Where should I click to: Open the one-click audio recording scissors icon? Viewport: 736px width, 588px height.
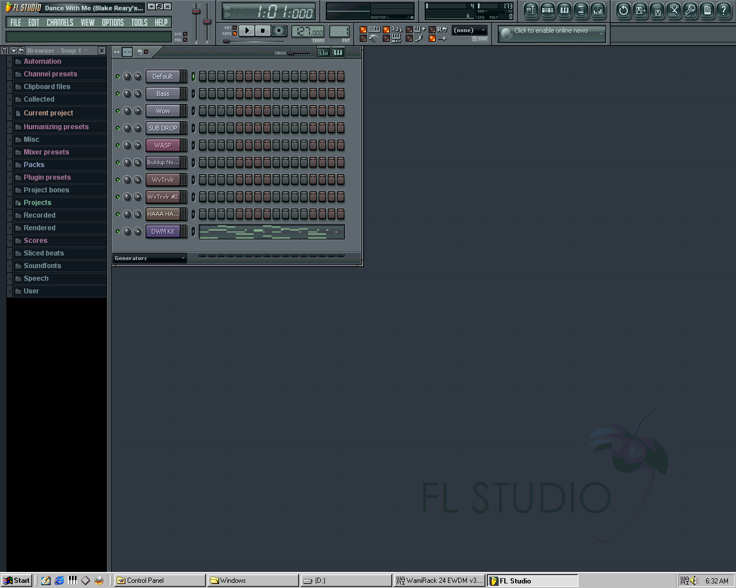(x=673, y=10)
